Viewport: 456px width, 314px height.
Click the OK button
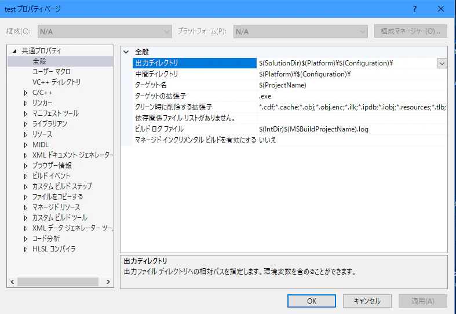312,301
